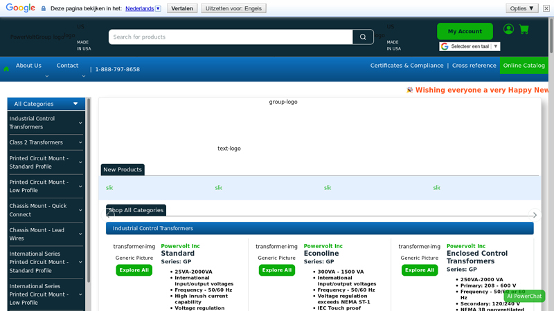Expand the All Categories dropdown
Viewport: 554px width, 311px height.
tap(46, 104)
